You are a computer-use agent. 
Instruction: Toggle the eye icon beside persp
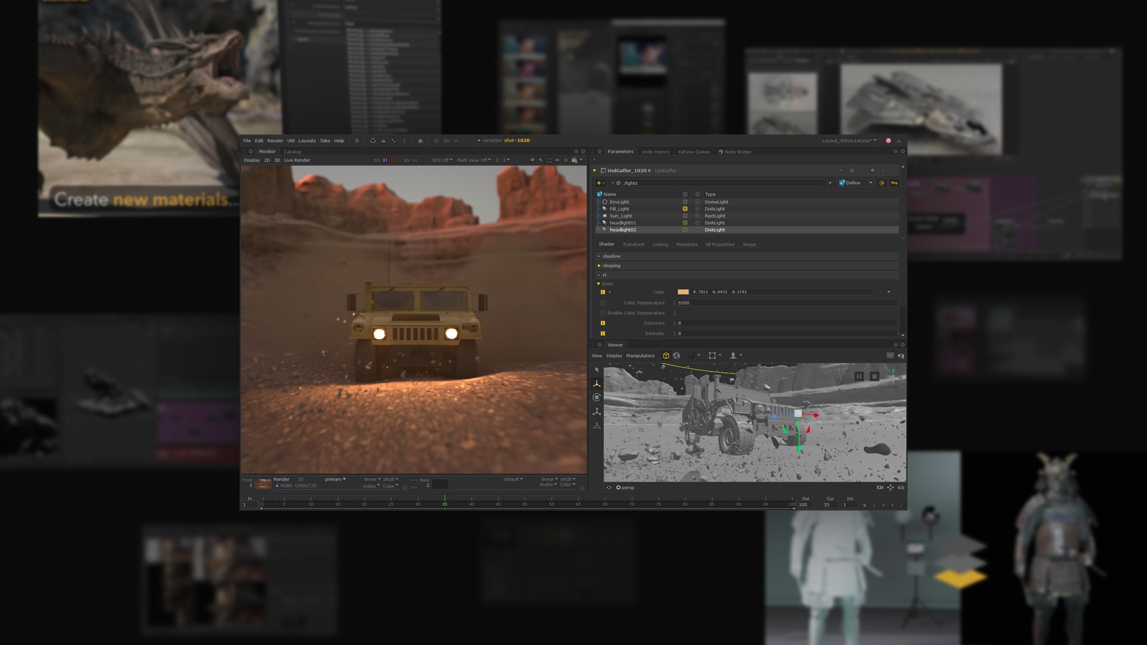pos(609,487)
